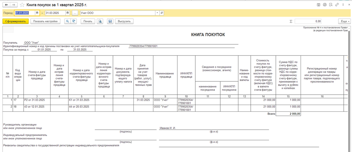Open calendar picker for start date
The image size is (352, 152).
(37, 13)
